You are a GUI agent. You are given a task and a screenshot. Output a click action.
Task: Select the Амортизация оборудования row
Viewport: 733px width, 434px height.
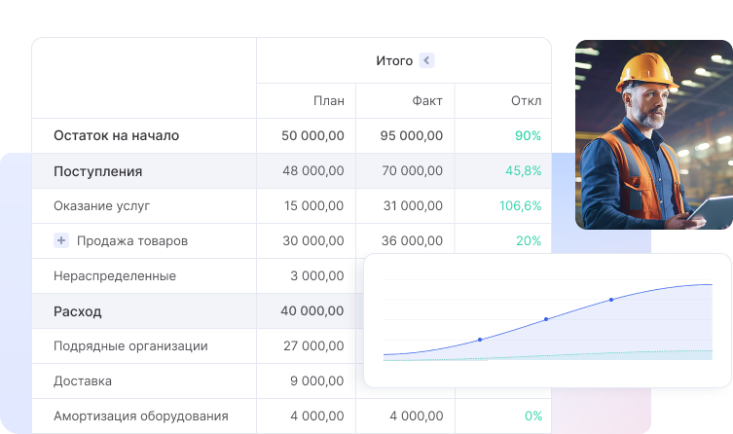140,416
